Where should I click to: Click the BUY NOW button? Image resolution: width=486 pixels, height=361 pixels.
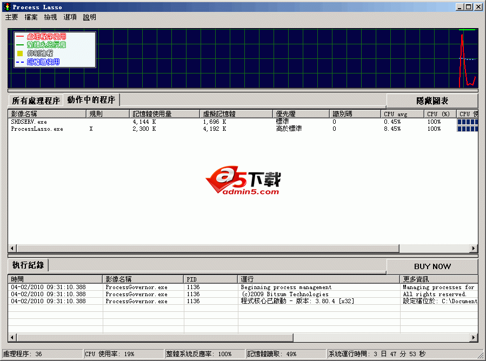coord(432,266)
